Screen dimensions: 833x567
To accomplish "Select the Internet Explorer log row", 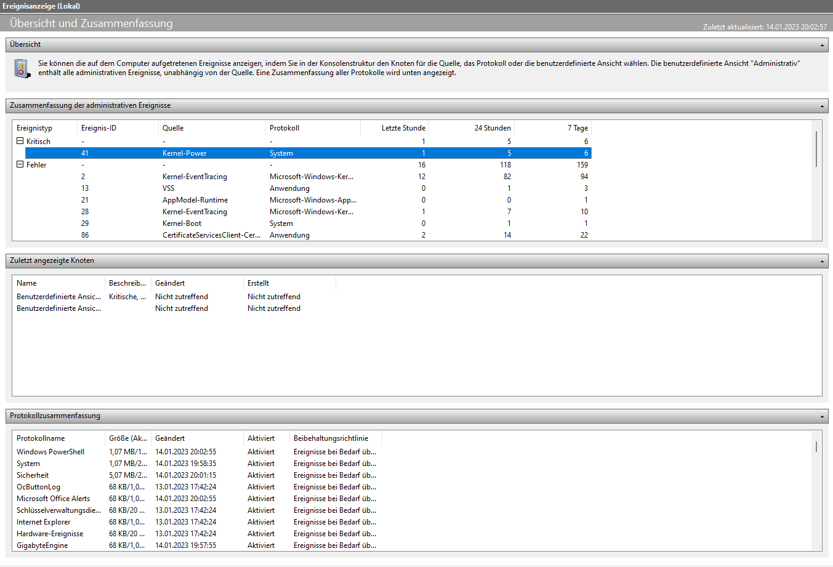I will [x=198, y=522].
